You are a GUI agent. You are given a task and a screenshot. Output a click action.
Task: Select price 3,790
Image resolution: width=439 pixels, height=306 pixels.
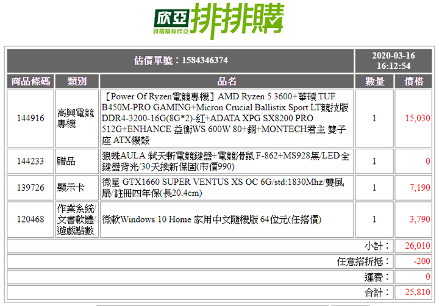[x=419, y=219]
